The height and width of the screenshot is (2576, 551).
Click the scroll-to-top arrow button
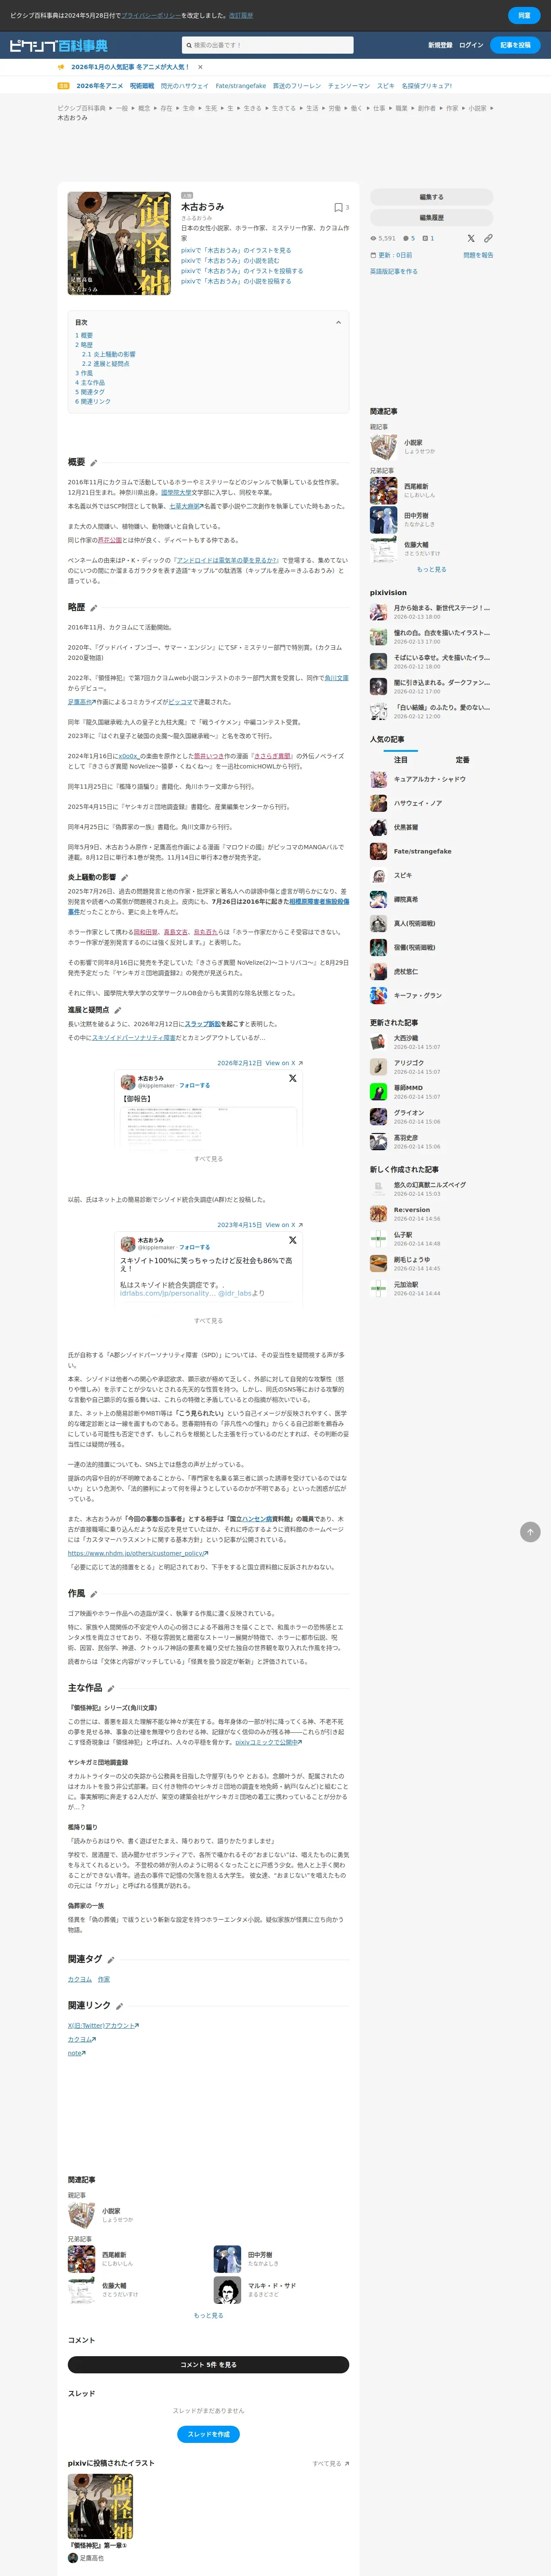(x=530, y=1532)
